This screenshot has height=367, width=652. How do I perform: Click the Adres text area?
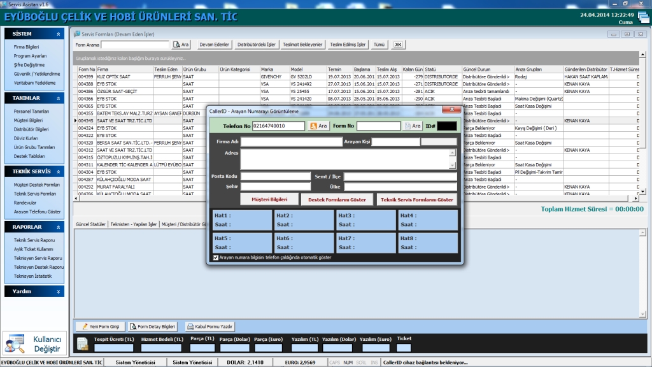pos(345,159)
